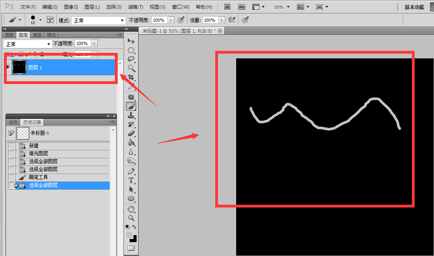Viewport: 434px width, 256px height.
Task: Toggle Quick Mask mode
Action: pyautogui.click(x=131, y=248)
